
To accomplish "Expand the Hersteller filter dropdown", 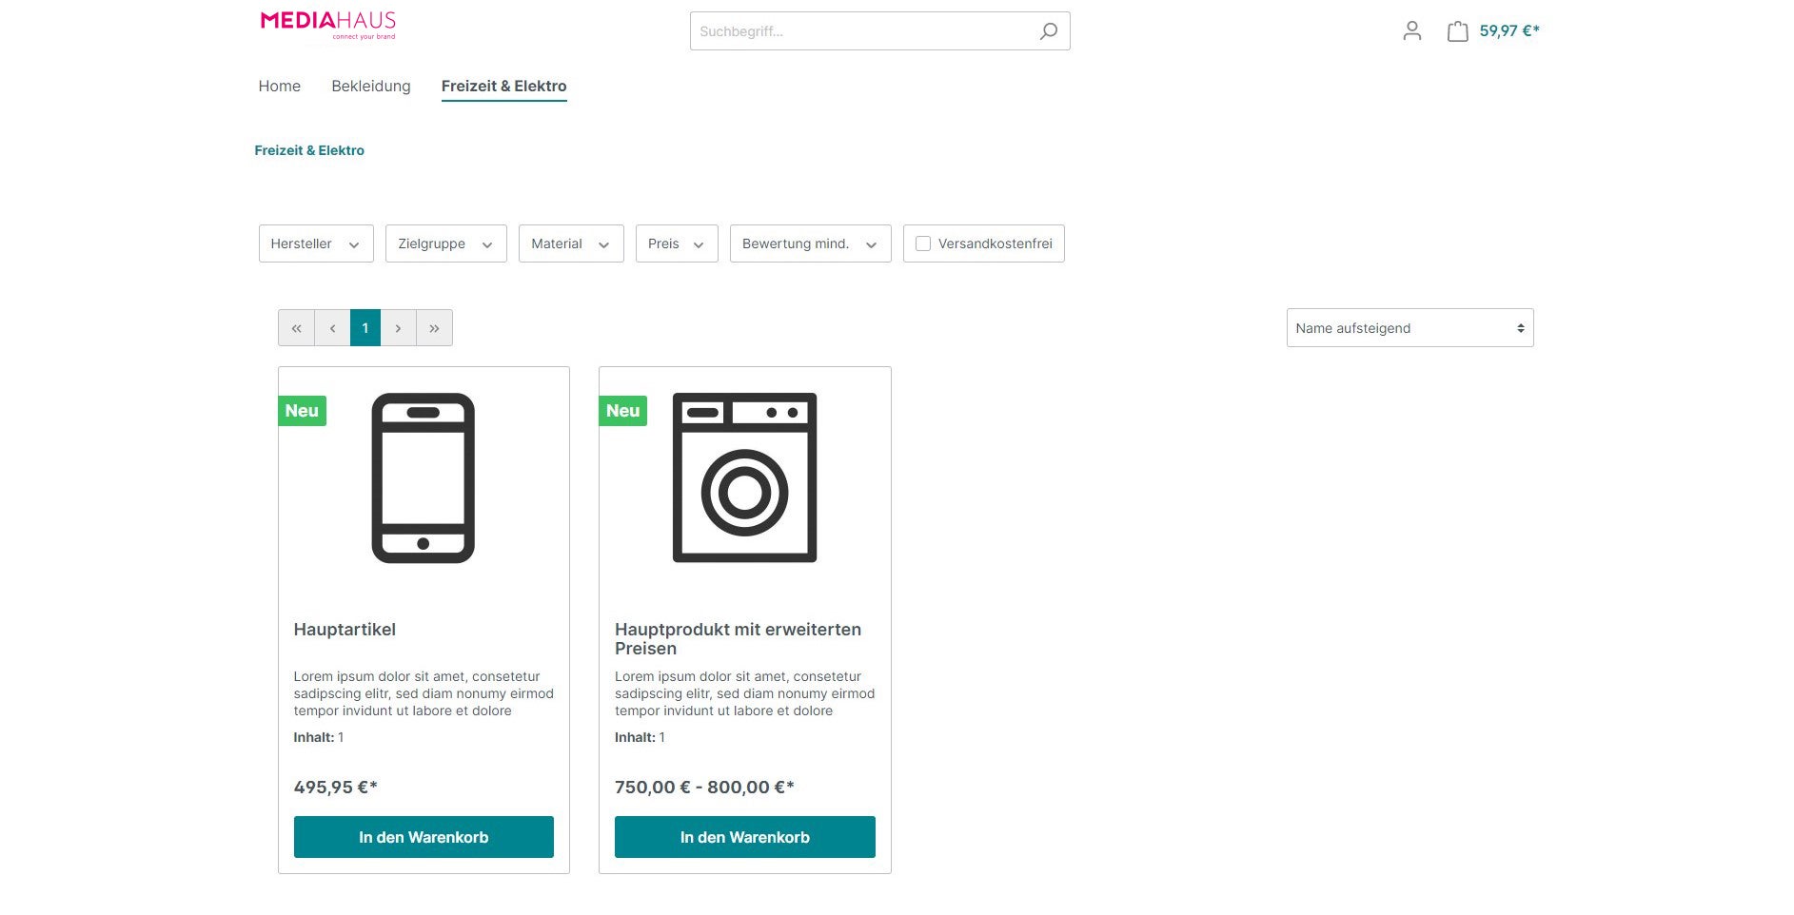I will [316, 243].
